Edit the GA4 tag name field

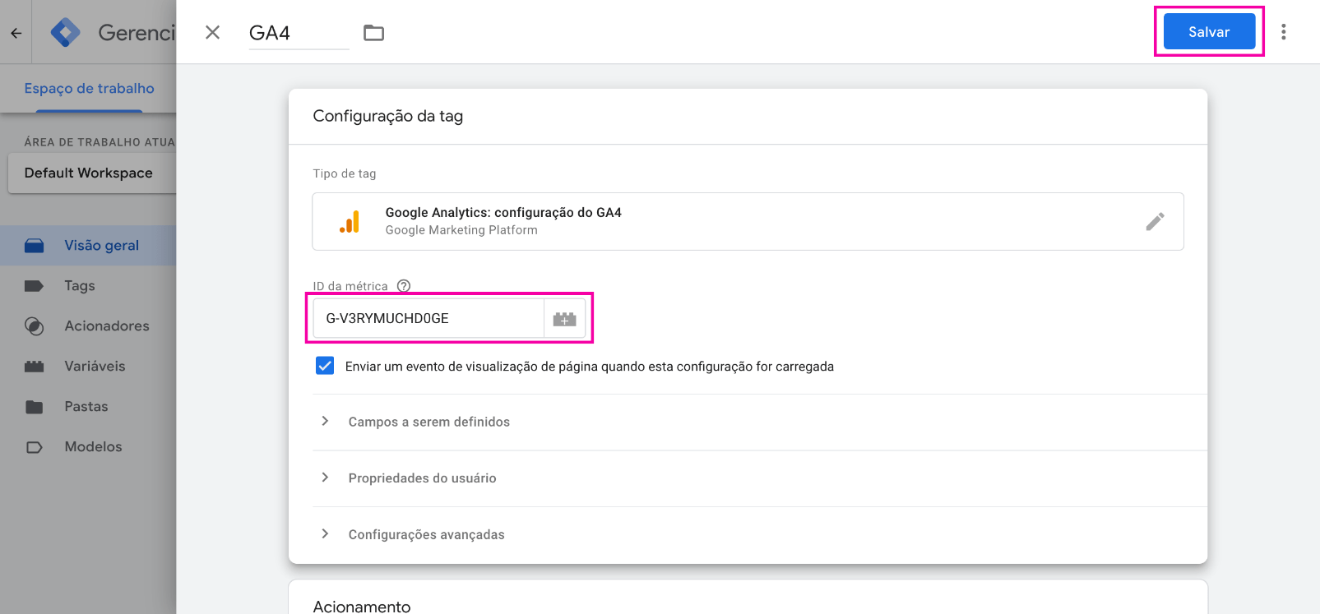(x=299, y=33)
